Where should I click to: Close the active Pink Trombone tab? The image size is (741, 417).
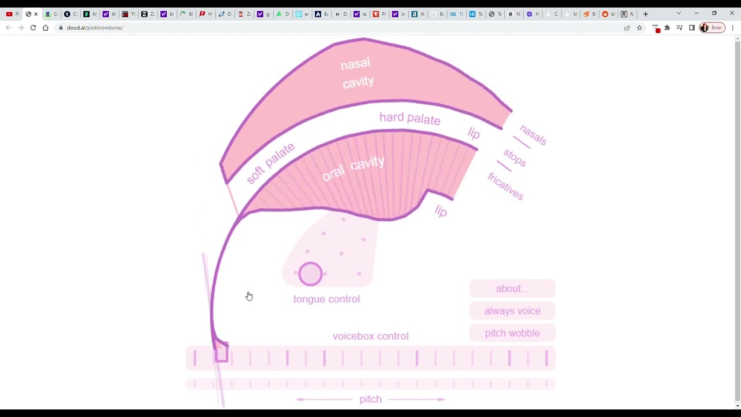36,14
